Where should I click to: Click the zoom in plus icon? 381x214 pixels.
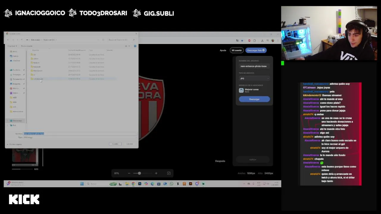coord(156,173)
